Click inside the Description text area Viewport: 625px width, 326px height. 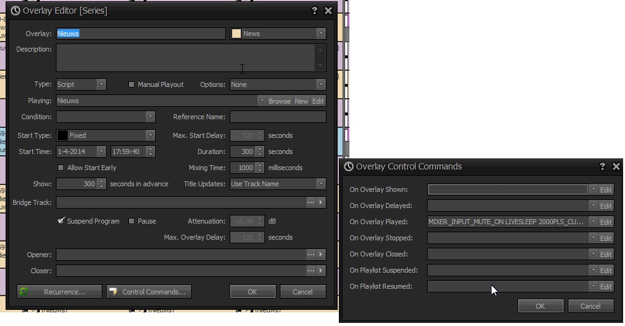[x=186, y=58]
